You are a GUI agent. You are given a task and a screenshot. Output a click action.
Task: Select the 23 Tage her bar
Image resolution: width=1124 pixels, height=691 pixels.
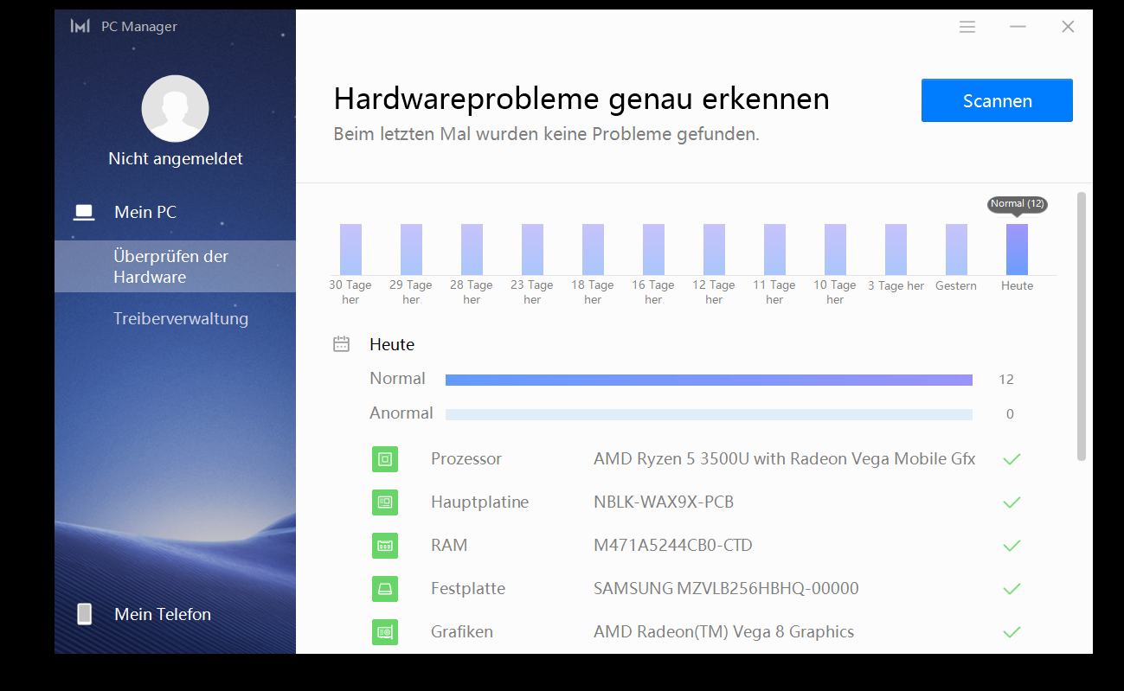coord(532,249)
